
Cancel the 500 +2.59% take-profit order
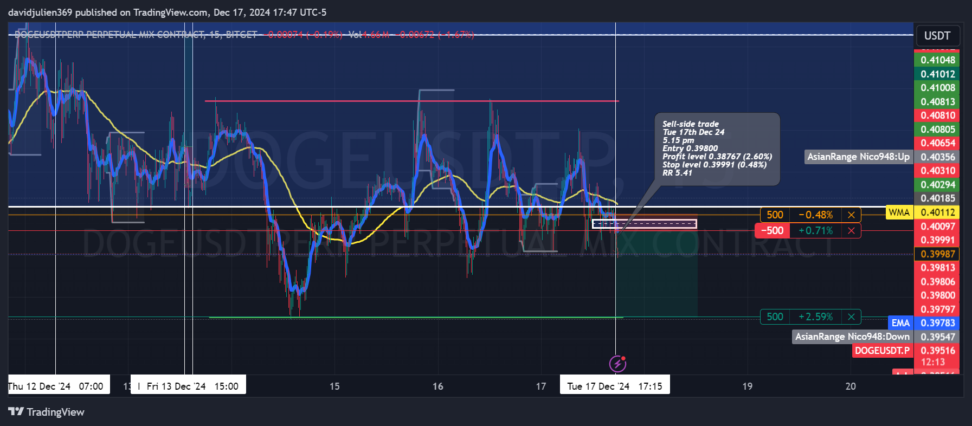point(851,317)
